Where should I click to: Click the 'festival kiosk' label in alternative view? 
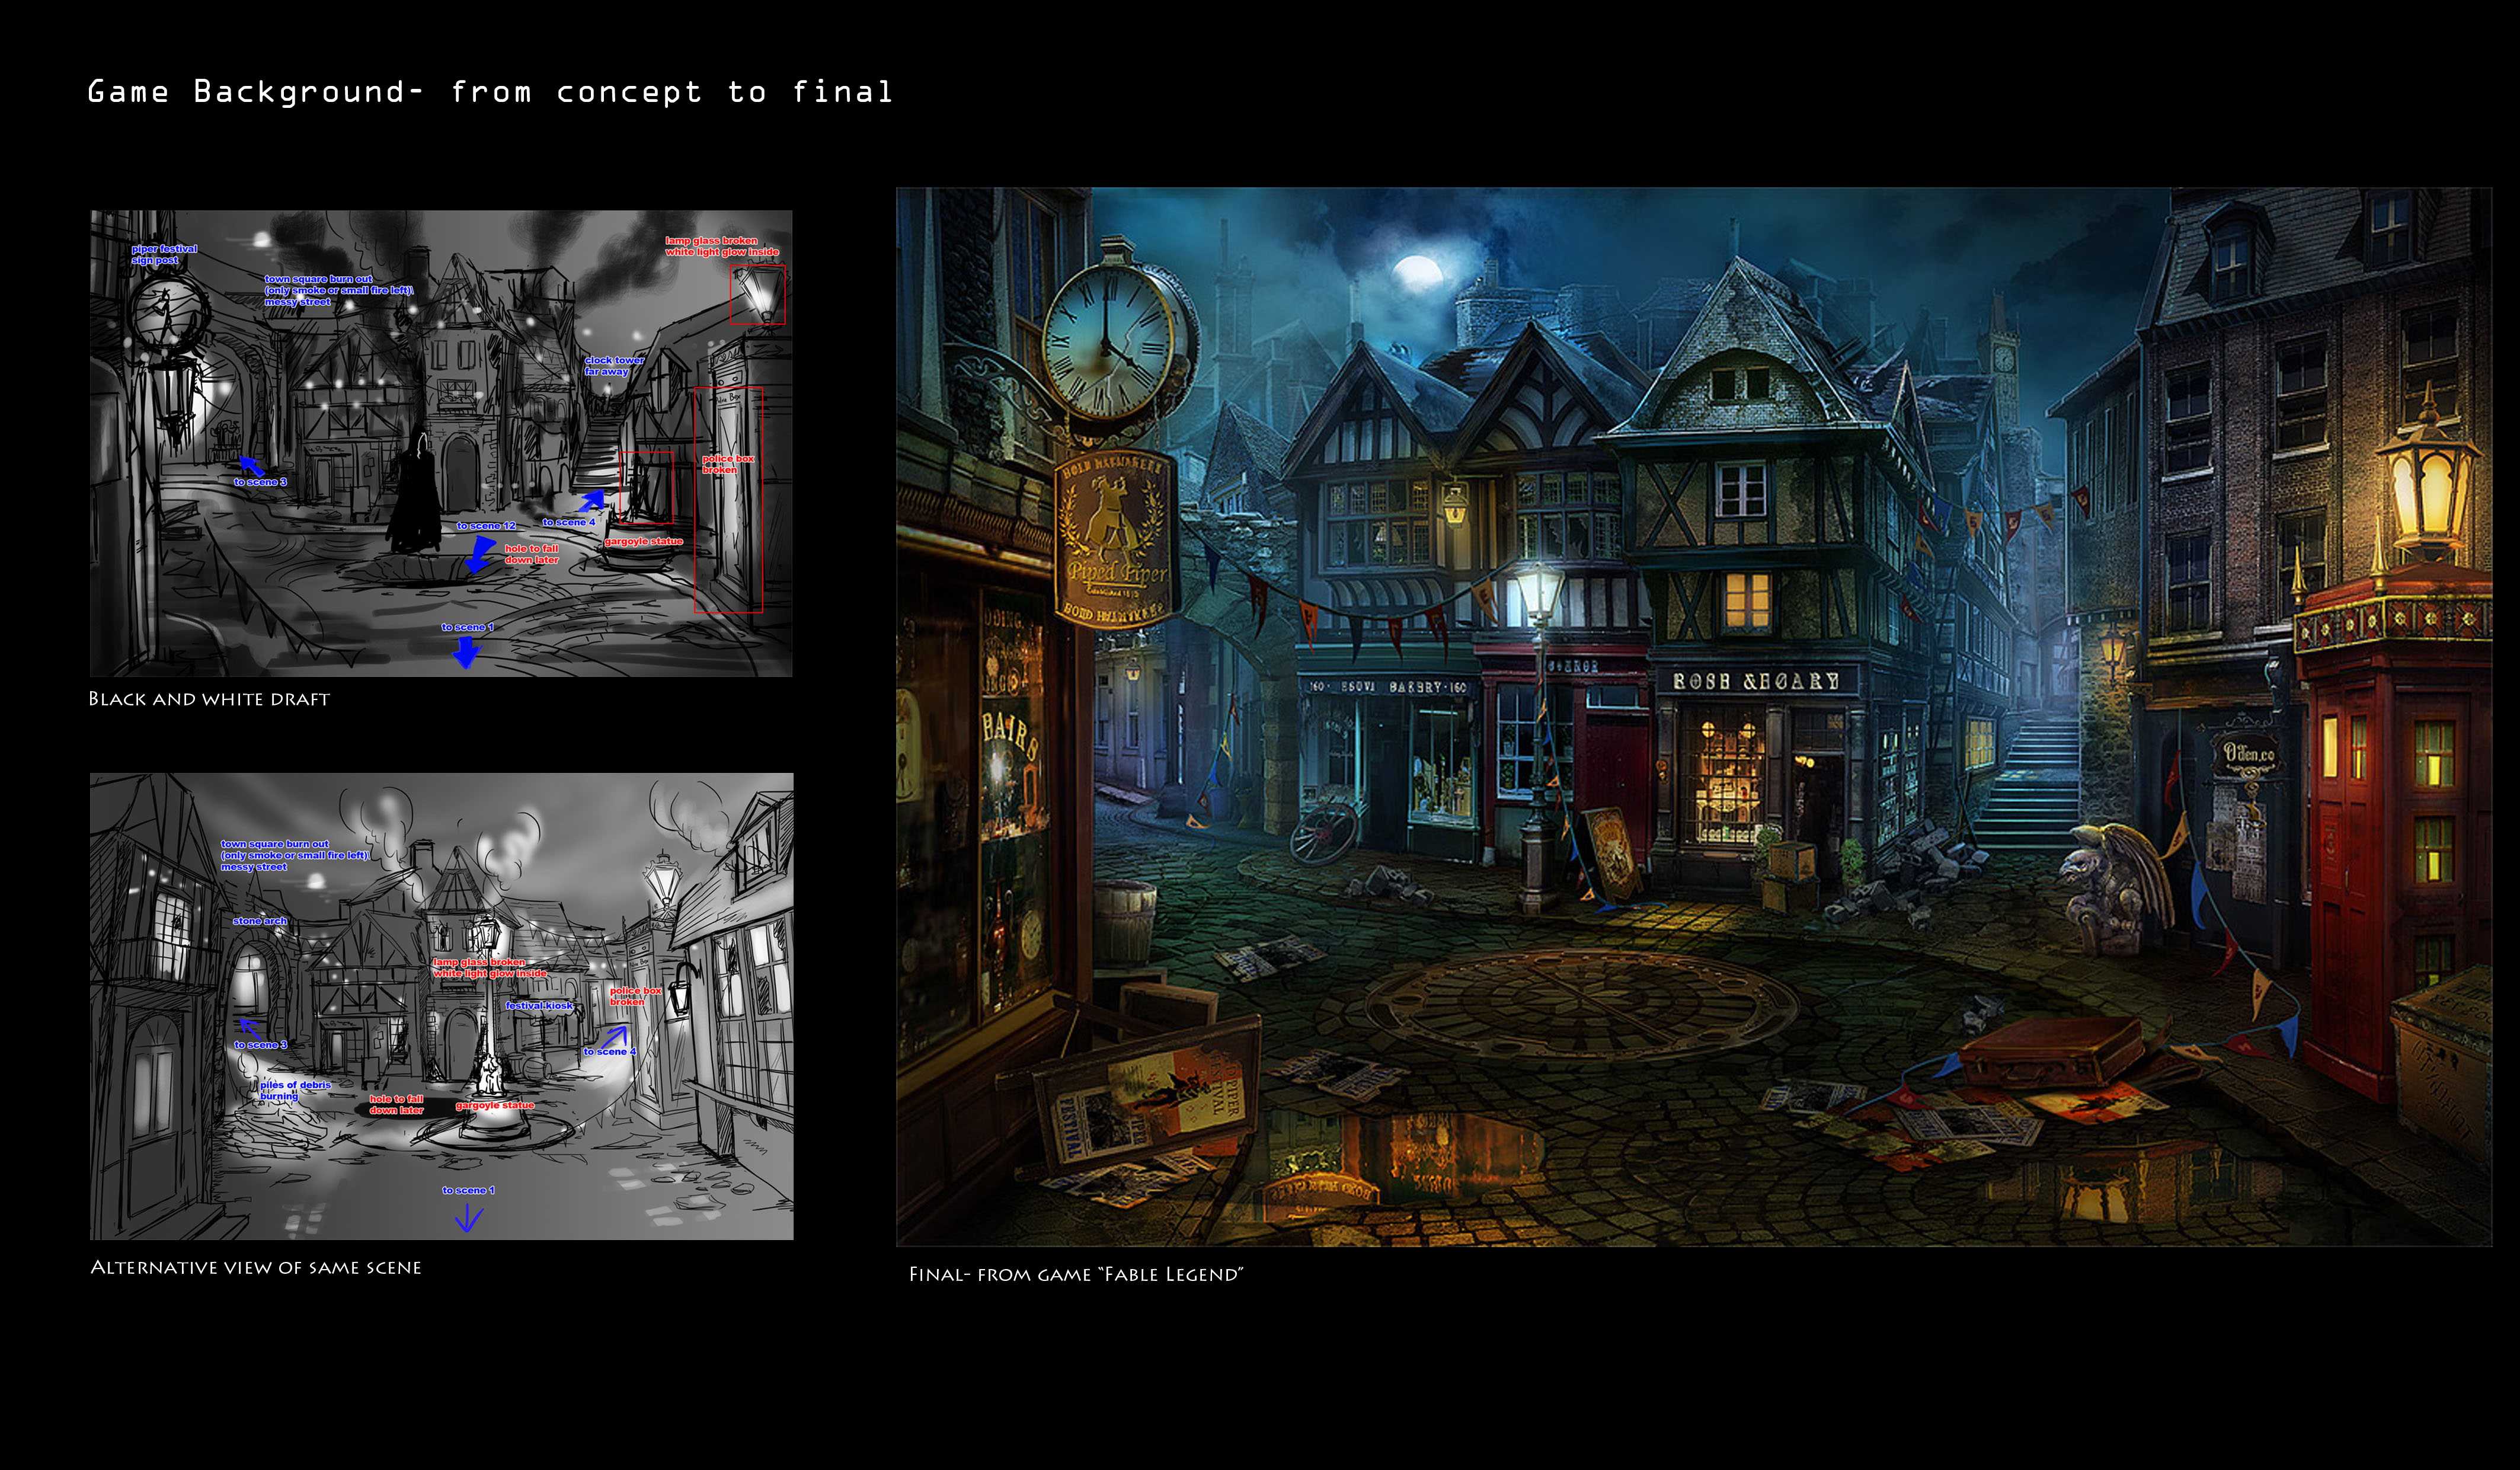[x=539, y=1005]
